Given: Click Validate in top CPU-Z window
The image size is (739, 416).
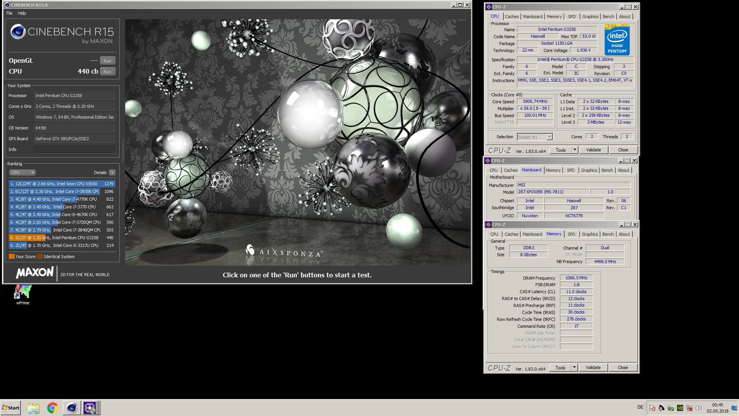Looking at the screenshot, I should tap(593, 150).
